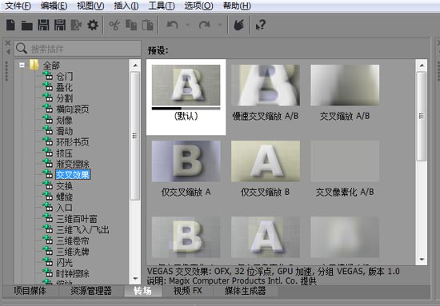Click the (默认) preset thumbnail
This screenshot has width=440, height=306.
pyautogui.click(x=186, y=85)
